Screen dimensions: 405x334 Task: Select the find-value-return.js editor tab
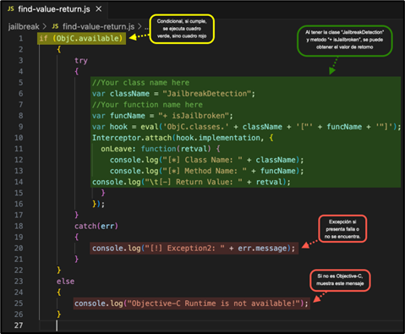pyautogui.click(x=54, y=9)
